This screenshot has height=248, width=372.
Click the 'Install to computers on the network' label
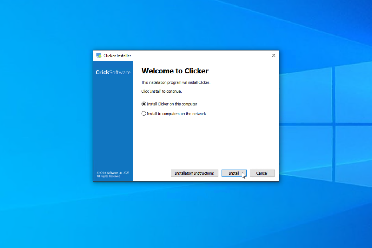click(x=176, y=114)
